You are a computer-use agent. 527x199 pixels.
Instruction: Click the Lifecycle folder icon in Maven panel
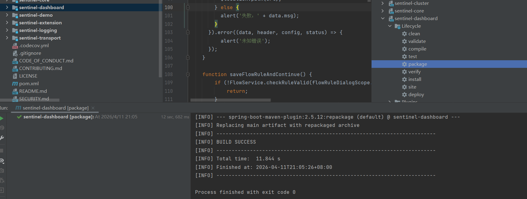click(397, 26)
